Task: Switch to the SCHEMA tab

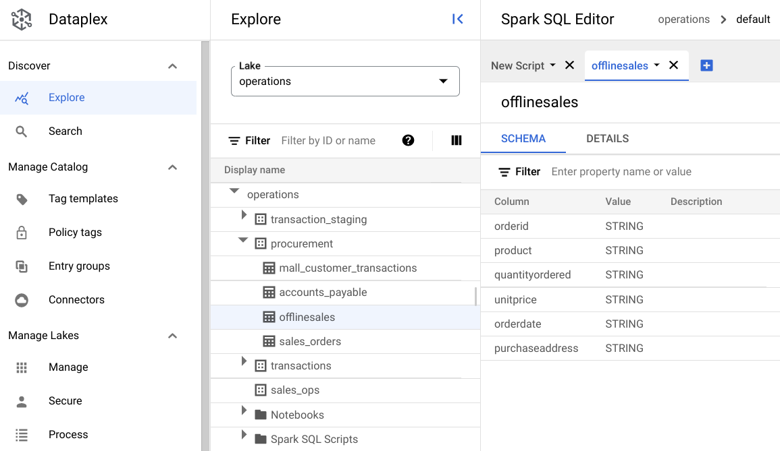Action: [x=523, y=139]
